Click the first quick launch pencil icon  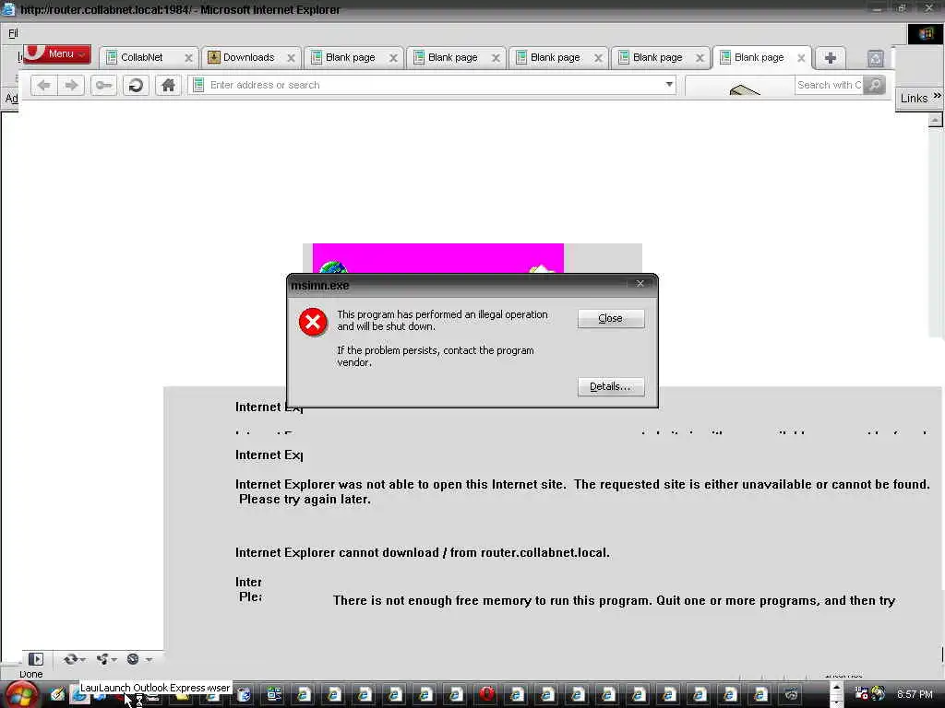point(57,695)
